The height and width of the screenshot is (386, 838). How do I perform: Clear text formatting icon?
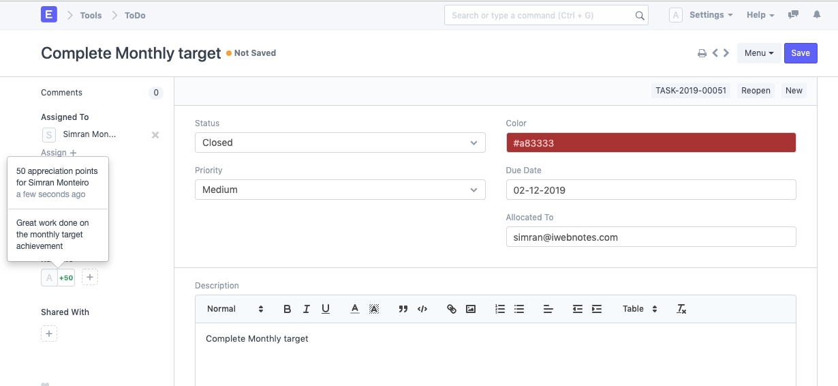(681, 309)
